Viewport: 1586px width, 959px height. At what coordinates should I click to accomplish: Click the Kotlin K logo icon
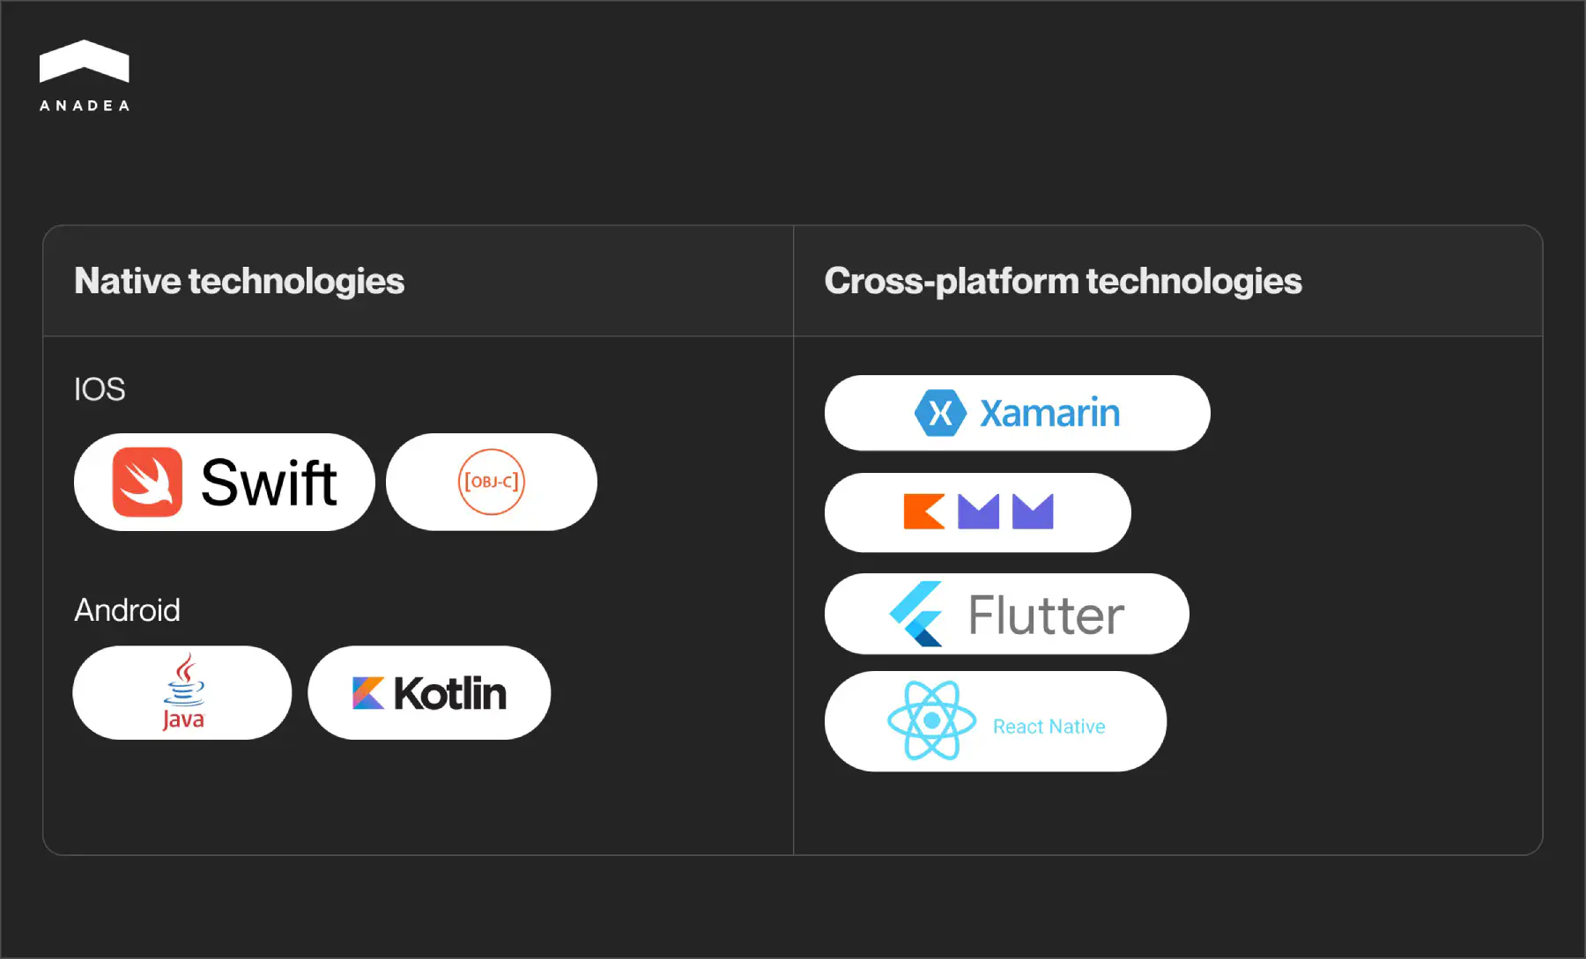[x=368, y=693]
